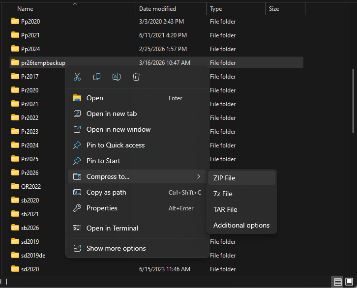Open Properties from the context menu
Screen dimensions: 357x288
tap(102, 208)
